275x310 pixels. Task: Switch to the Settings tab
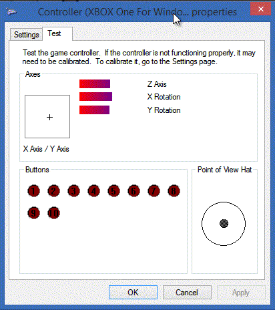click(26, 35)
